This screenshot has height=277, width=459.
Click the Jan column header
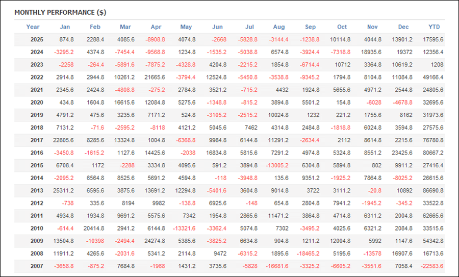coord(65,27)
